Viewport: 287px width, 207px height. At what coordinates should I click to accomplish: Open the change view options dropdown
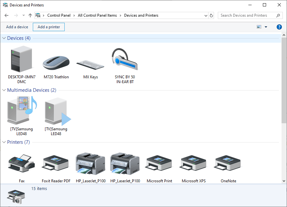tap(265, 27)
